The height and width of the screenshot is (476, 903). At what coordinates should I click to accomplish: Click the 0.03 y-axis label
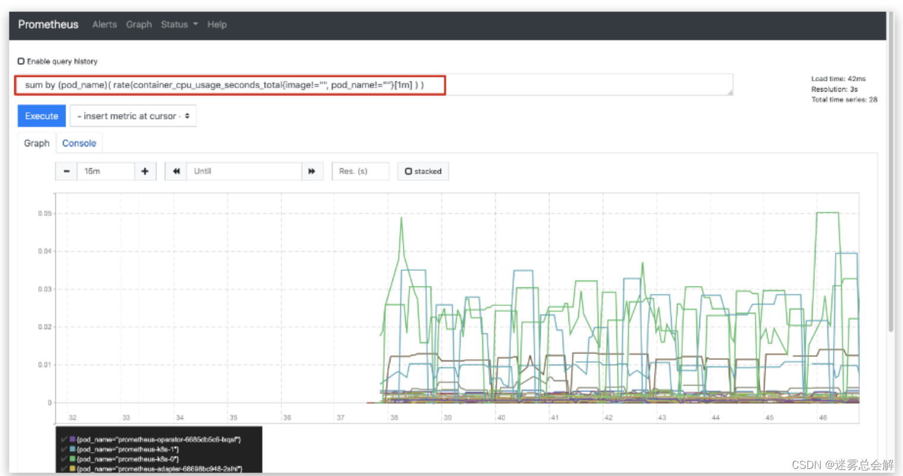(45, 289)
